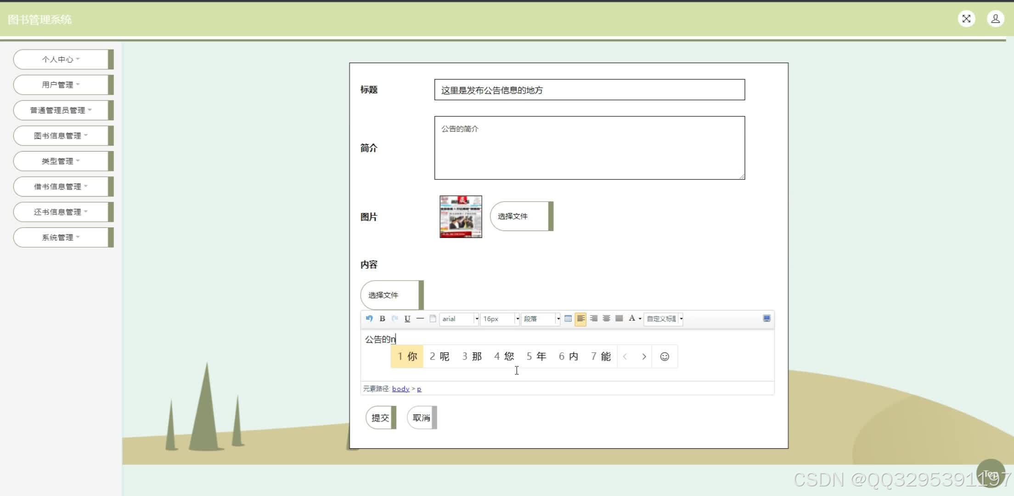Screen dimensions: 1014x496
Task: Click the 简介 textarea
Action: click(590, 148)
